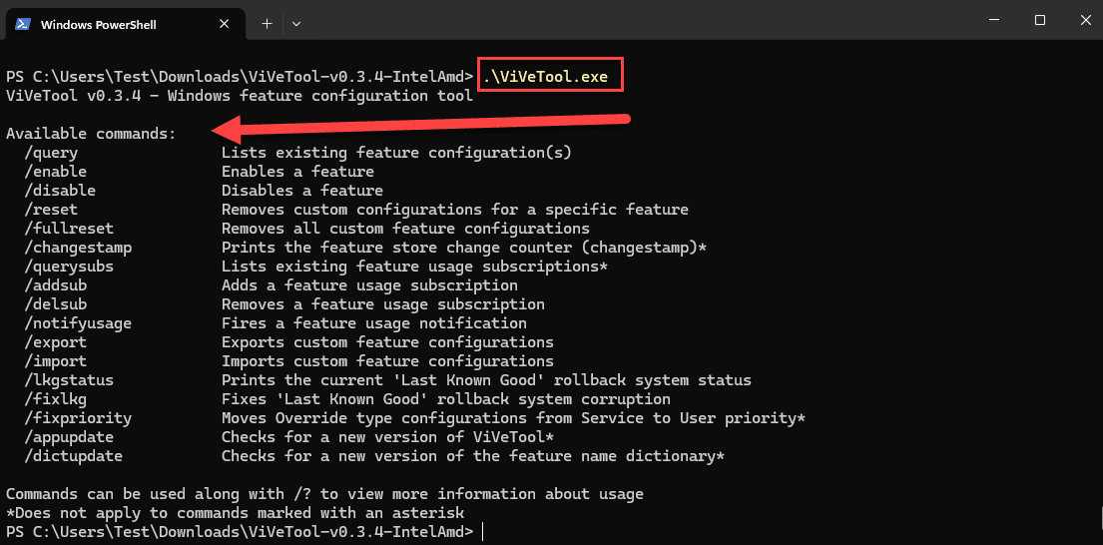
Task: Click the /fullreset command text
Action: click(x=69, y=228)
